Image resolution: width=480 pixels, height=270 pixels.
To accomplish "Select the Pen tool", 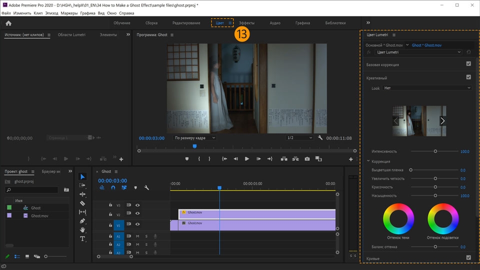I will point(82,221).
